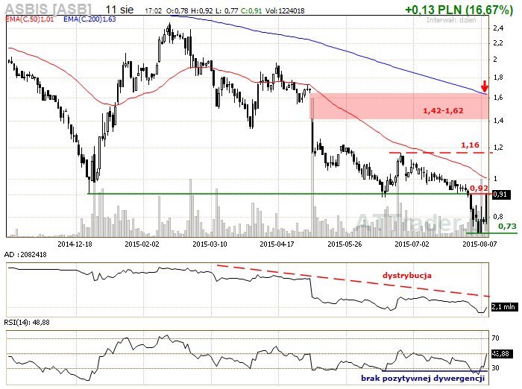Click the 'Interwał: dzień' label

pyautogui.click(x=451, y=20)
